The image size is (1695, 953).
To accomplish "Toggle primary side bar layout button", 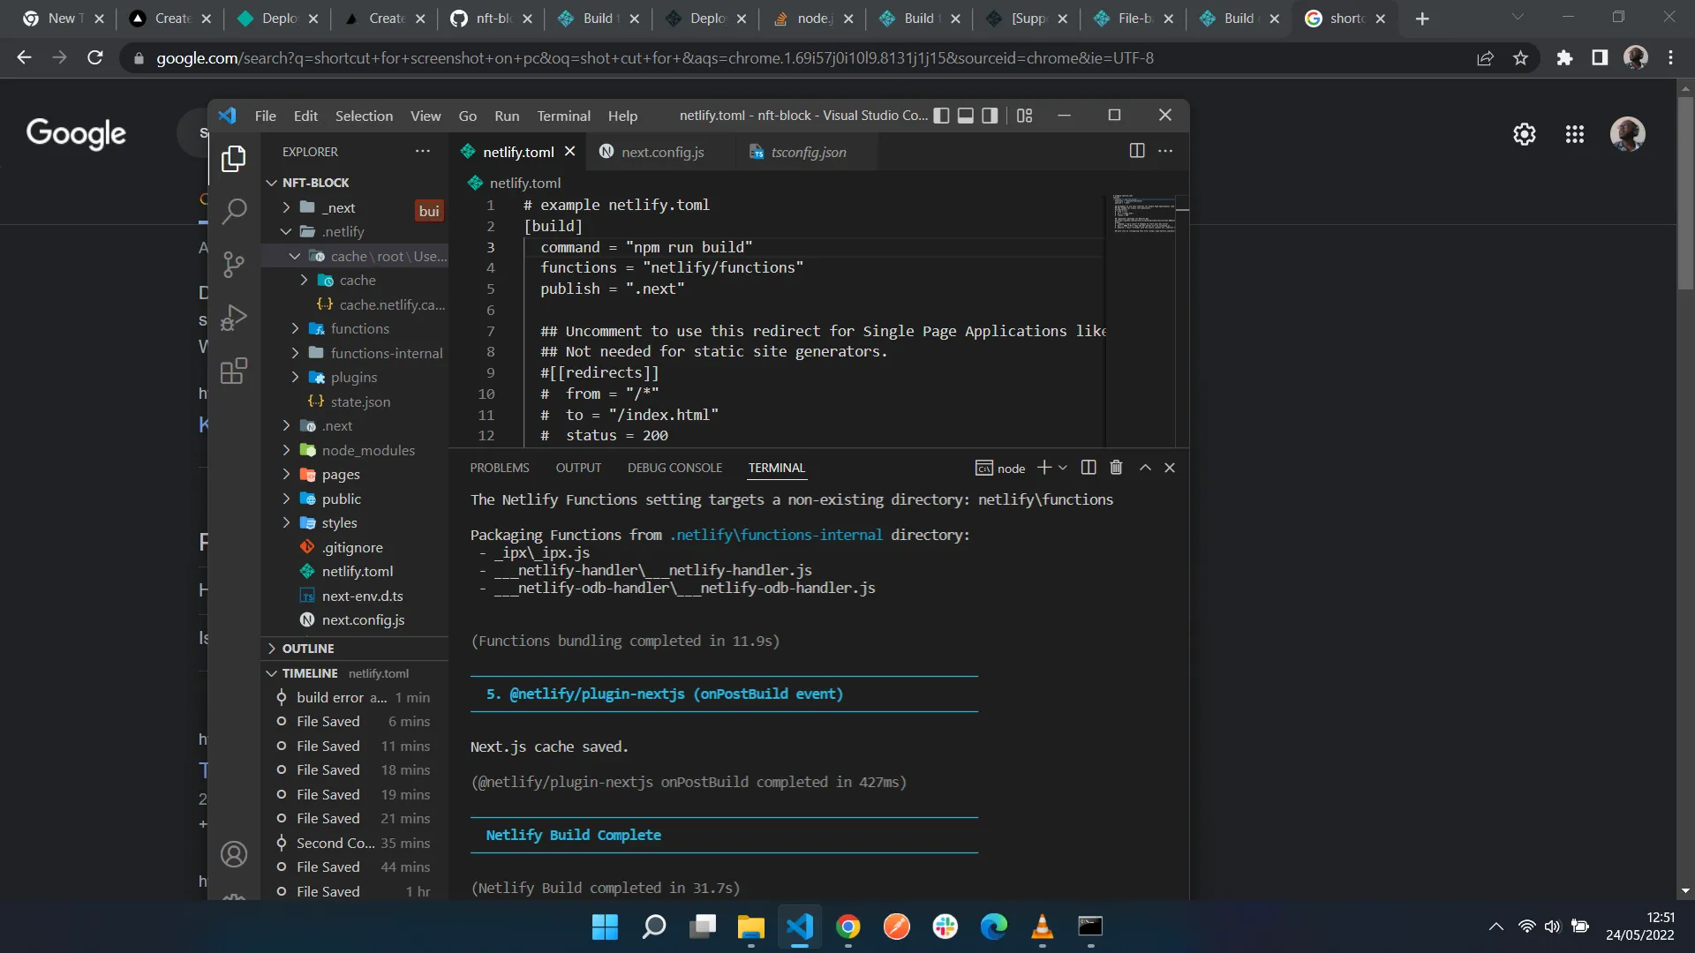I will tap(942, 116).
